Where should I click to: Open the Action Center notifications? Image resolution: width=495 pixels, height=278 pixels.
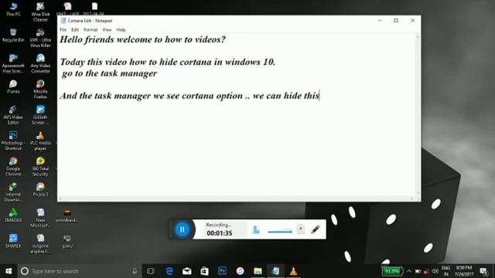click(x=483, y=271)
